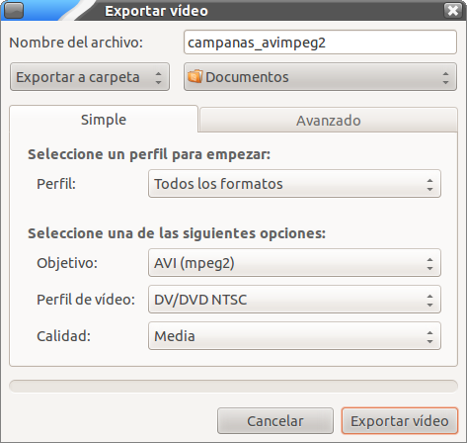The image size is (467, 443).
Task: Click the arrows on the Perfil combo box
Action: coord(429,184)
